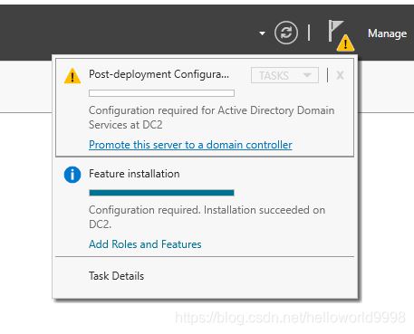414x334 pixels.
Task: Click the blog.csdn.net watermark text
Action: (290, 318)
